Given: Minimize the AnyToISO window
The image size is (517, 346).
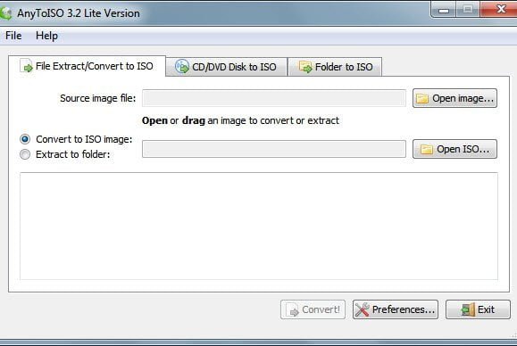Looking at the screenshot, I should click(x=444, y=10).
